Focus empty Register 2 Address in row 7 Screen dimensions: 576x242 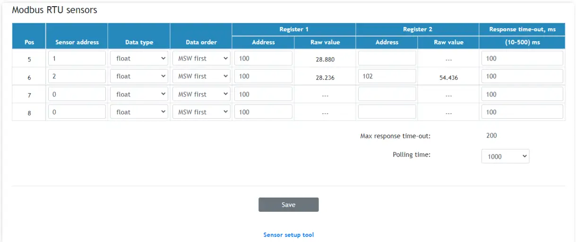(x=387, y=95)
